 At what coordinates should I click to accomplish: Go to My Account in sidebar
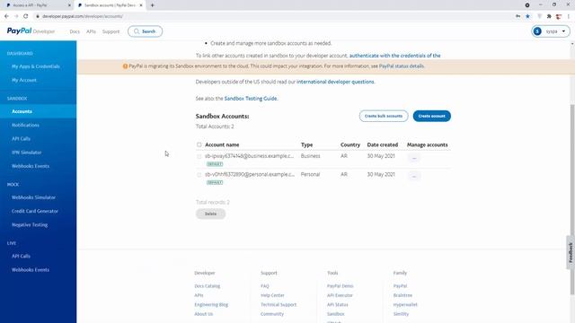point(24,80)
